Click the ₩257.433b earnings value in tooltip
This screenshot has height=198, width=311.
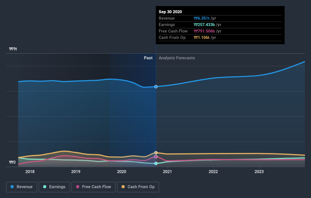point(204,25)
